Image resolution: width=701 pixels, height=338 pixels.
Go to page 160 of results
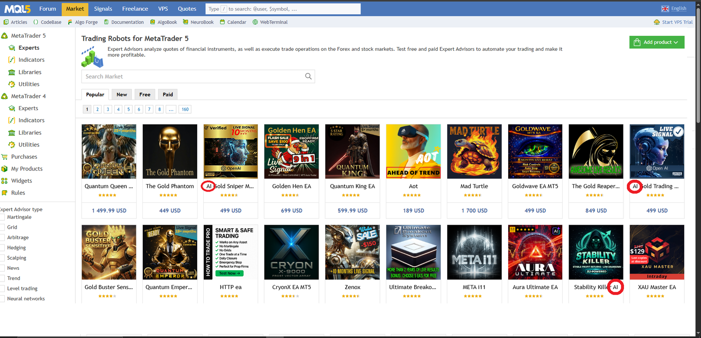pyautogui.click(x=185, y=109)
